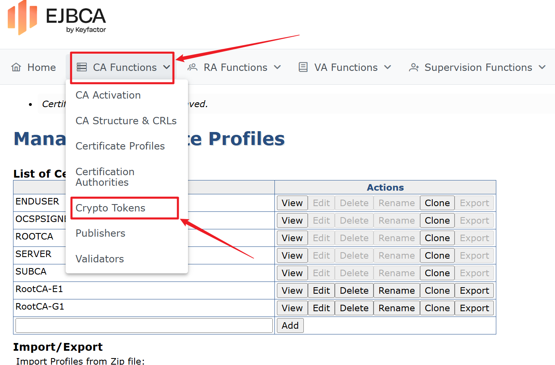Choose Publishers in the dropdown menu
The width and height of the screenshot is (555, 365).
(100, 233)
